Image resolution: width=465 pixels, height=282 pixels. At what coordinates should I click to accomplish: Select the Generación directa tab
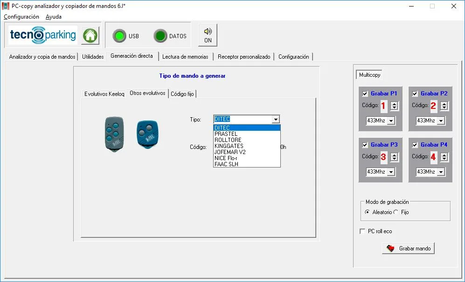132,56
